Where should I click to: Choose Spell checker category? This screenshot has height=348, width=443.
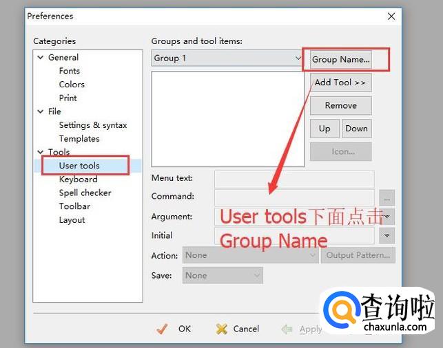(x=85, y=193)
